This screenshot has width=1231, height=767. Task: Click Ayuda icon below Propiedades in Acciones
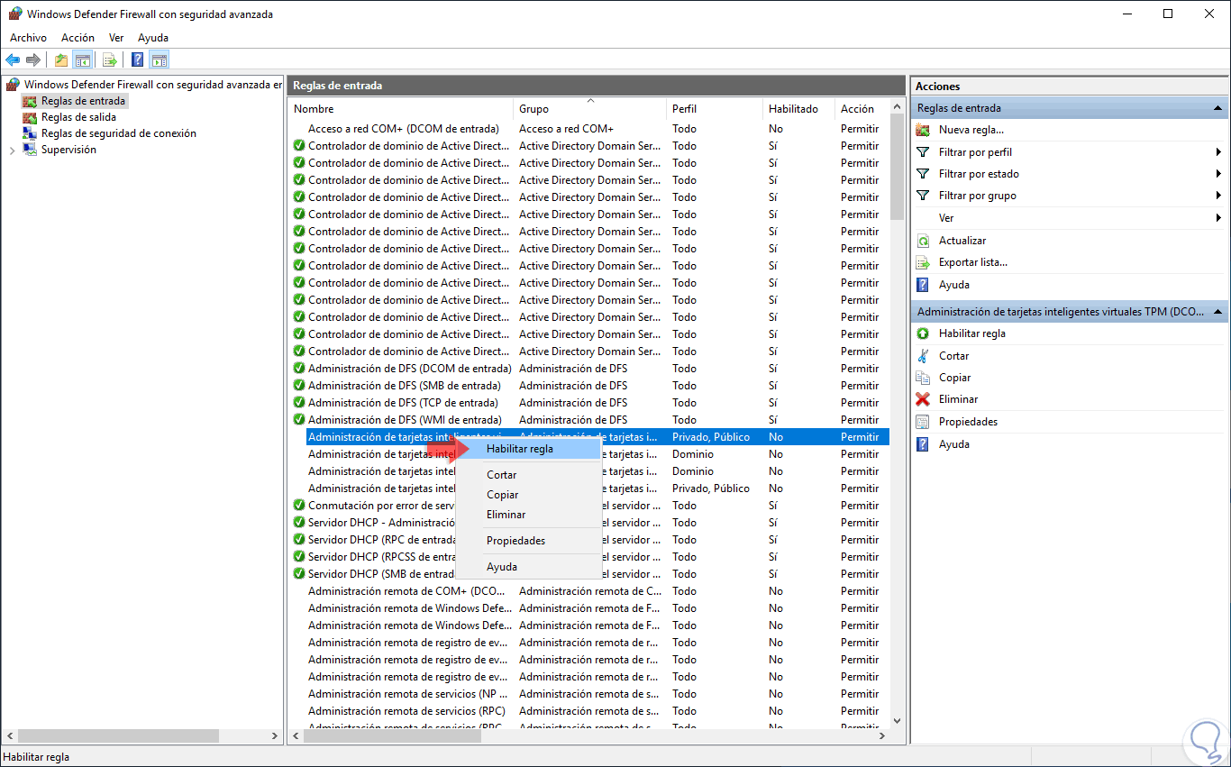(x=923, y=444)
